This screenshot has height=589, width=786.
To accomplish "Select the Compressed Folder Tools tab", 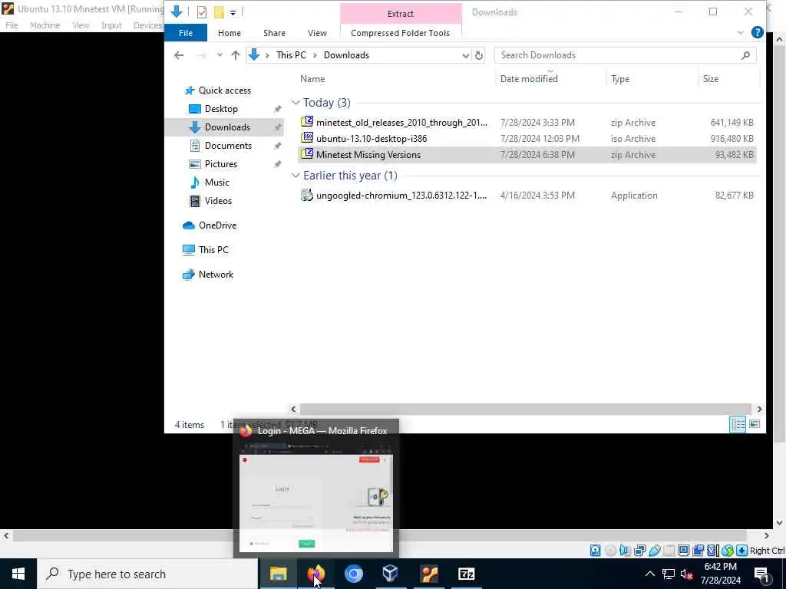I will (x=400, y=33).
